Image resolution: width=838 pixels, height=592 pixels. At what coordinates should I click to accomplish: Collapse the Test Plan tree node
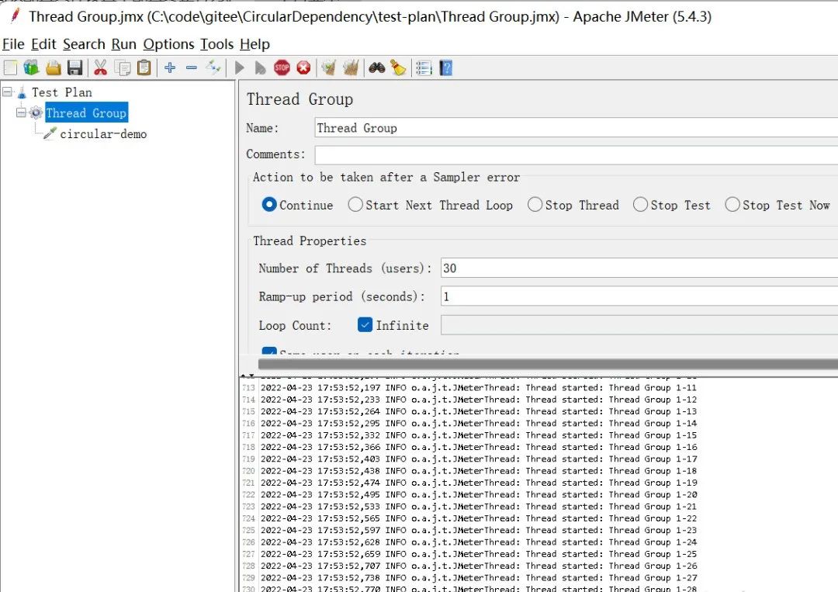pyautogui.click(x=7, y=92)
